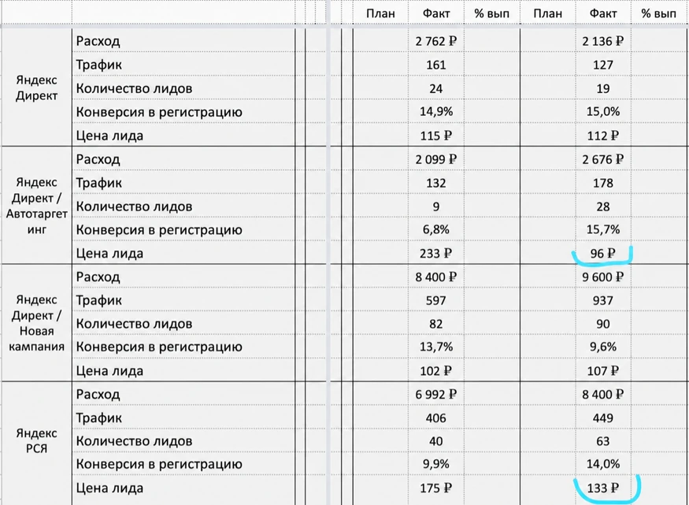
Task: Click the traffic cell with value 127
Action: 603,65
